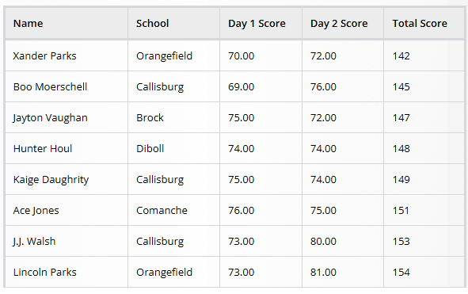
Task: Select the Xander Parks name cell
Action: (67, 55)
